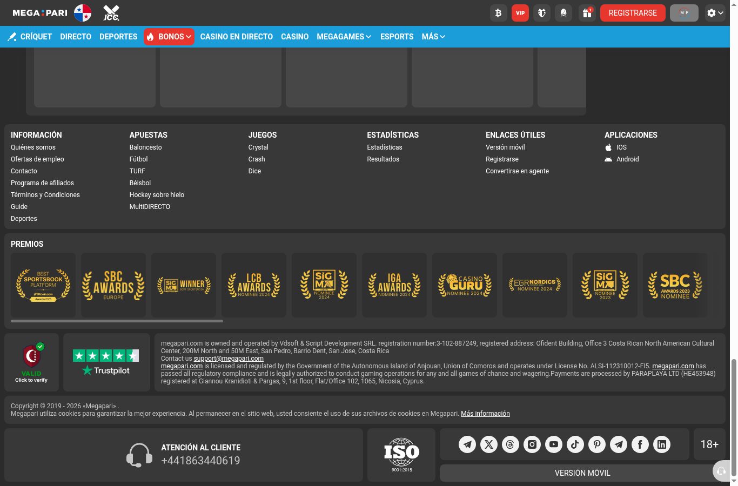738x486 pixels.
Task: Open the iOS app link
Action: 616,147
